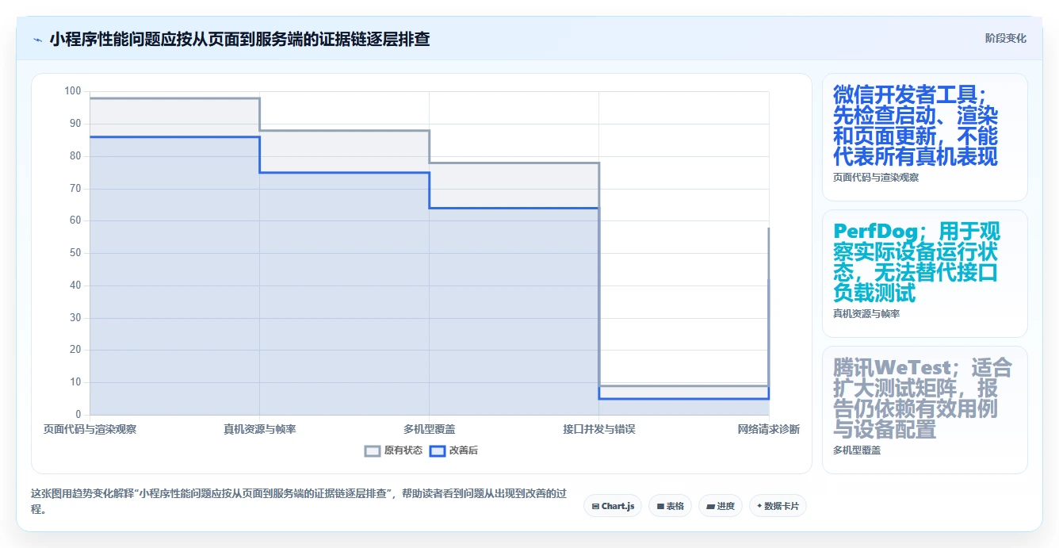Toggle the 原有状态 legend entry

click(394, 450)
